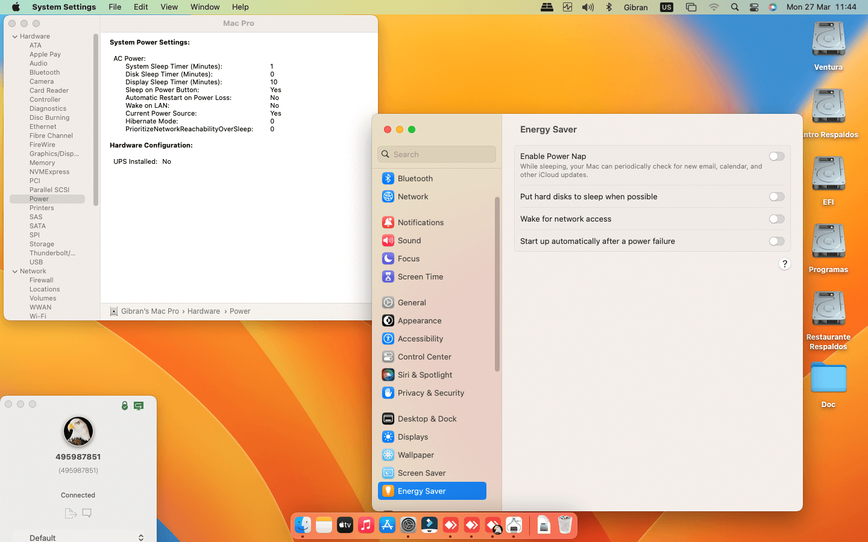Open the Window menu

205,7
